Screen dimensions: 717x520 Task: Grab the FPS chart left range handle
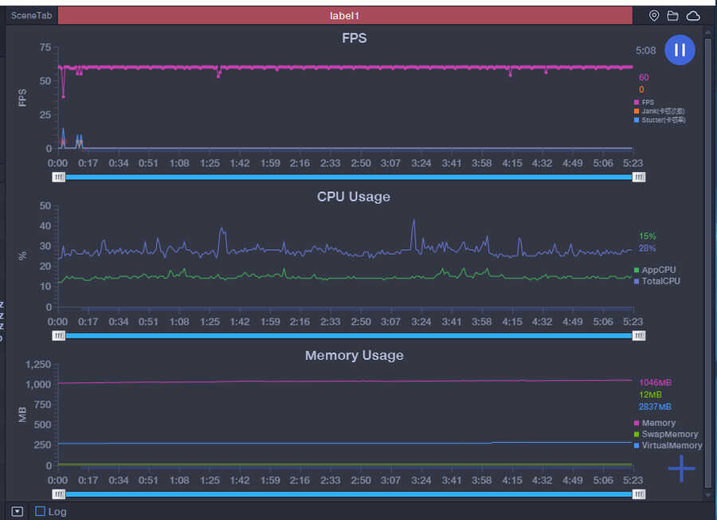pos(58,177)
